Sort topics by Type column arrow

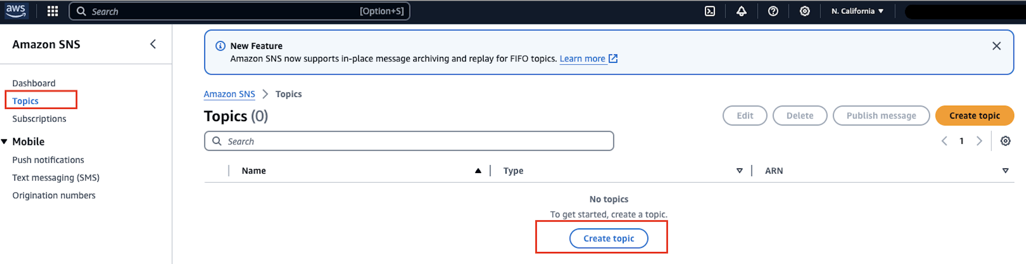point(739,171)
